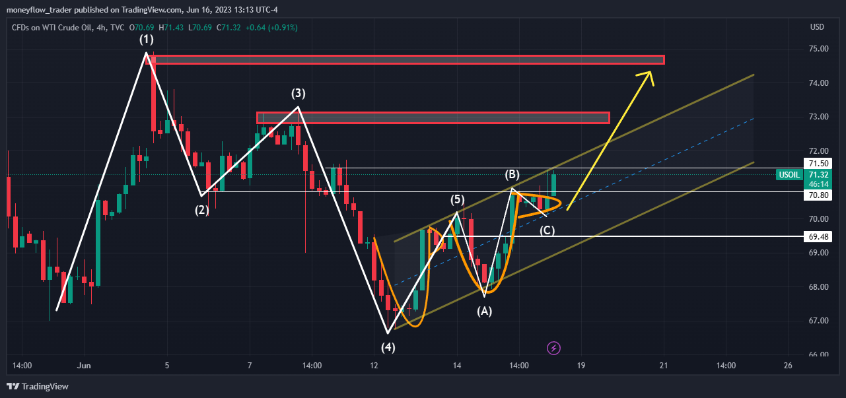Click the 72.00 price axis label
Image resolution: width=846 pixels, height=398 pixels.
pos(819,151)
